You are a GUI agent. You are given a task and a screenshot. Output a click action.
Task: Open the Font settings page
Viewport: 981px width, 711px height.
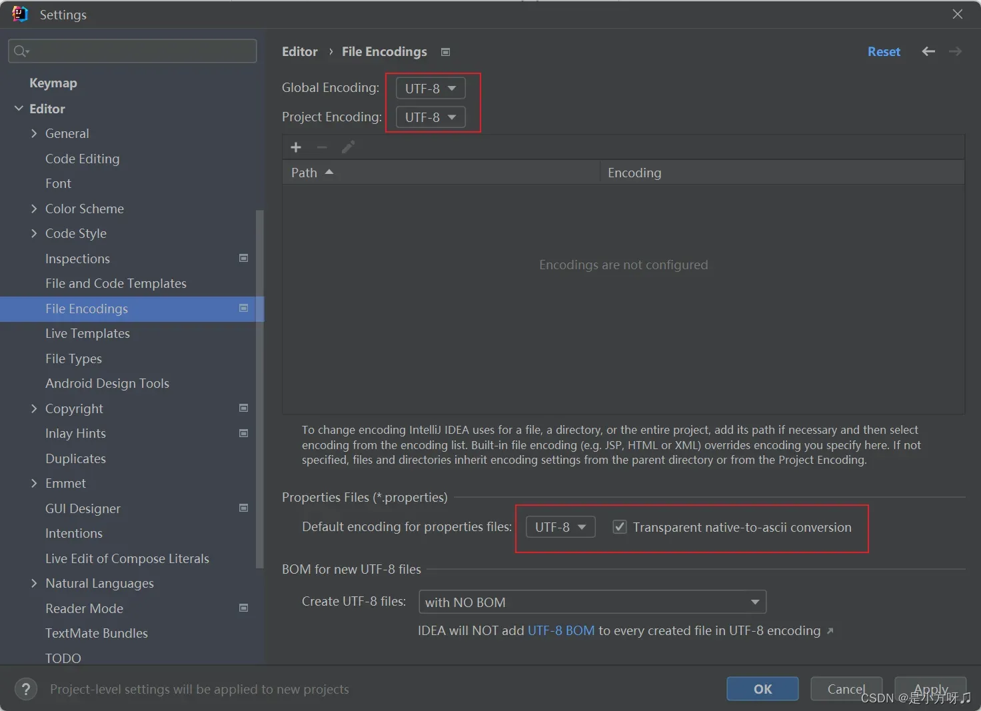pyautogui.click(x=58, y=183)
